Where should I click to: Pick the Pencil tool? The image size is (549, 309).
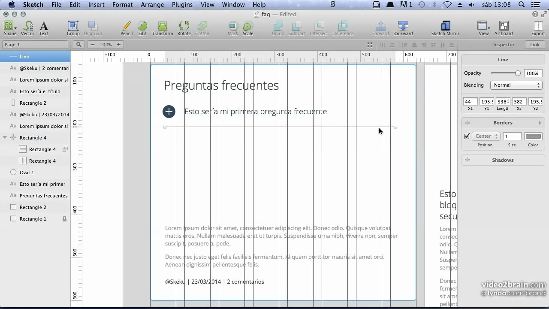tap(127, 28)
